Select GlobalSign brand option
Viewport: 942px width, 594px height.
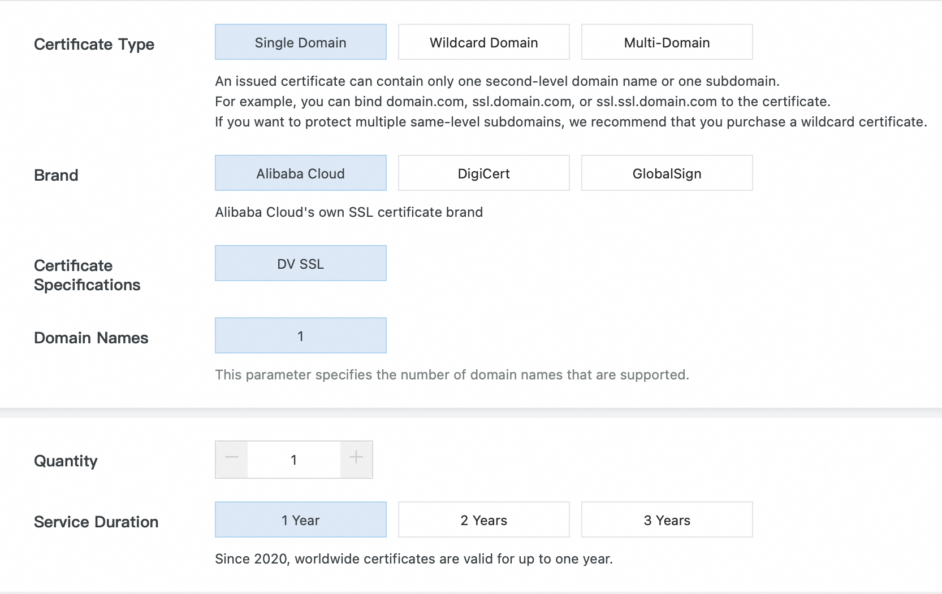pyautogui.click(x=667, y=173)
